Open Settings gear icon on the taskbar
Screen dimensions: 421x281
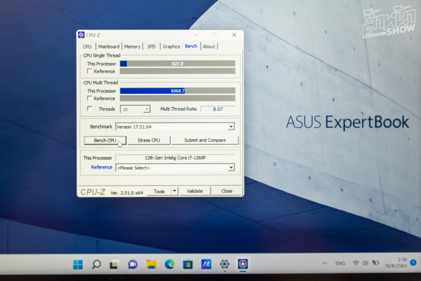point(225,264)
